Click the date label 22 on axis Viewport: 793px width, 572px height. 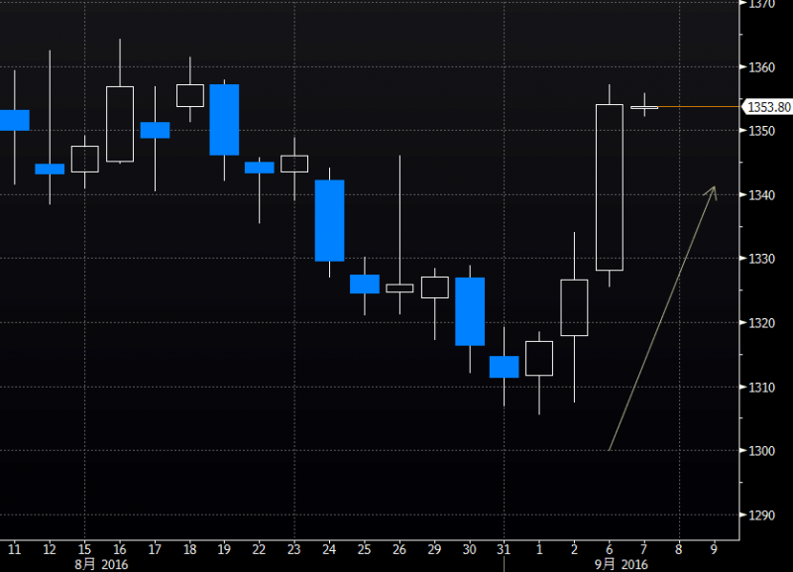click(259, 549)
